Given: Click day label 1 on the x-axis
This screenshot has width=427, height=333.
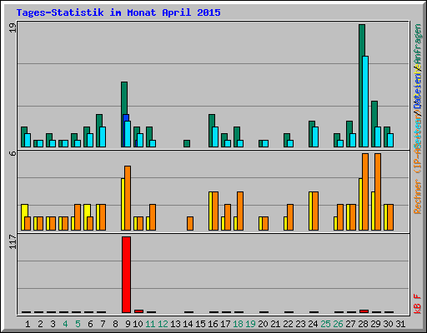Looking at the screenshot, I should pos(28,324).
